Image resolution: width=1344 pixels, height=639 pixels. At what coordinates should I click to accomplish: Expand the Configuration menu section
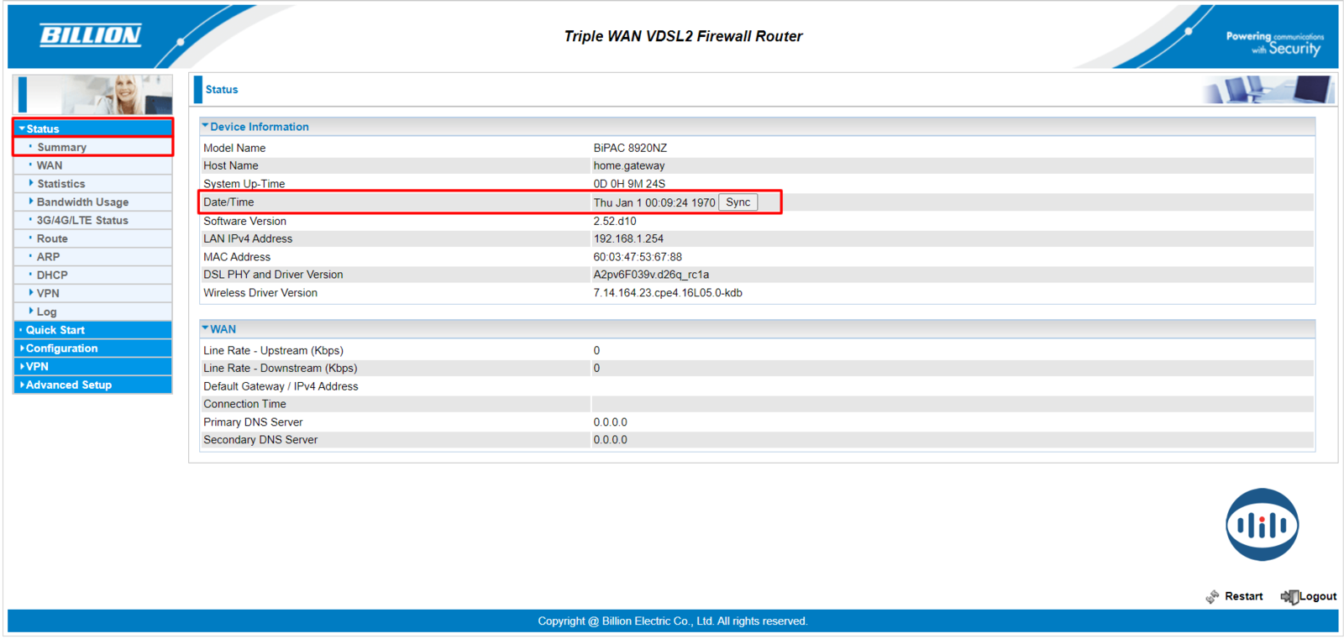[61, 348]
